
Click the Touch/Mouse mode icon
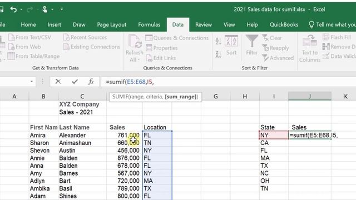coord(44,9)
